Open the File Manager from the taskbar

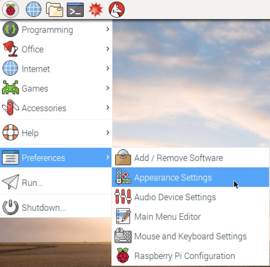click(x=54, y=9)
